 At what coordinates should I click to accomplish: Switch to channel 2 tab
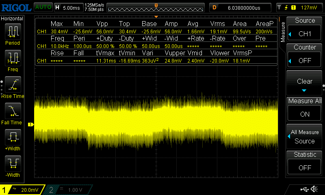(69, 190)
